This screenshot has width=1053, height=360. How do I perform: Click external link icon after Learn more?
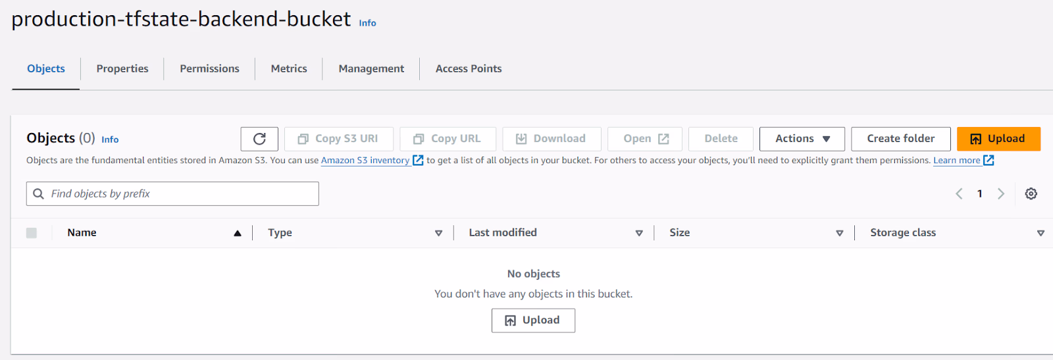989,160
